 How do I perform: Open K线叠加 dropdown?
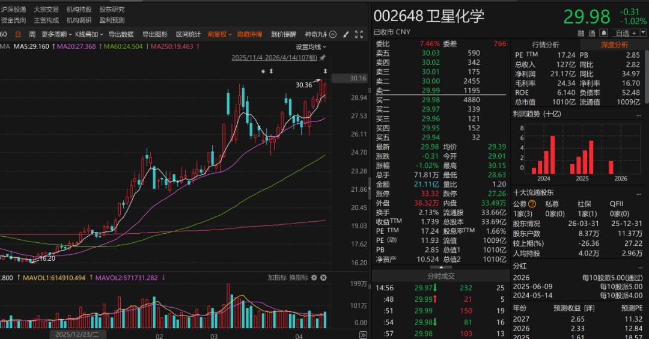[x=89, y=34]
